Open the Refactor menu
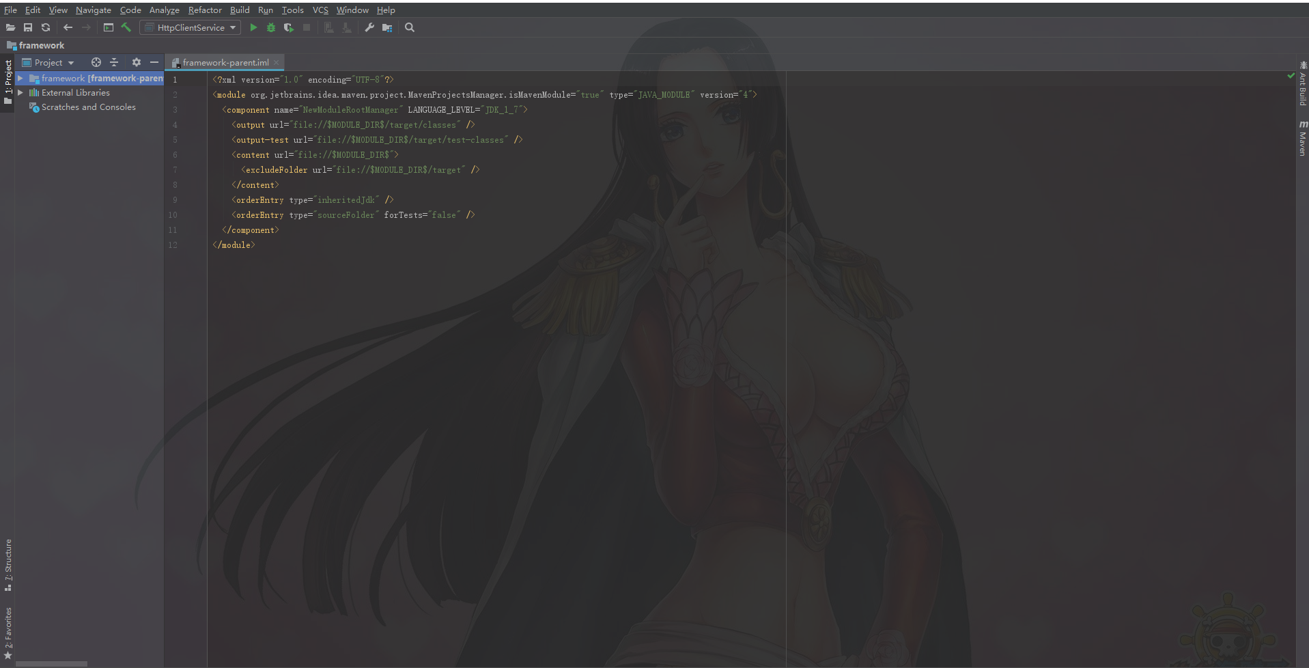 tap(204, 10)
